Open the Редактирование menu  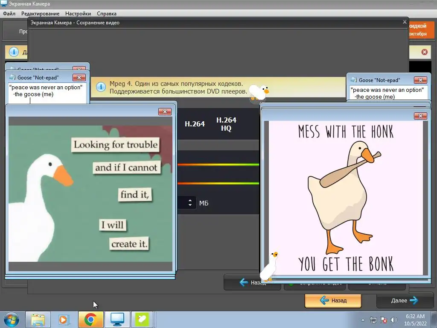tap(41, 13)
